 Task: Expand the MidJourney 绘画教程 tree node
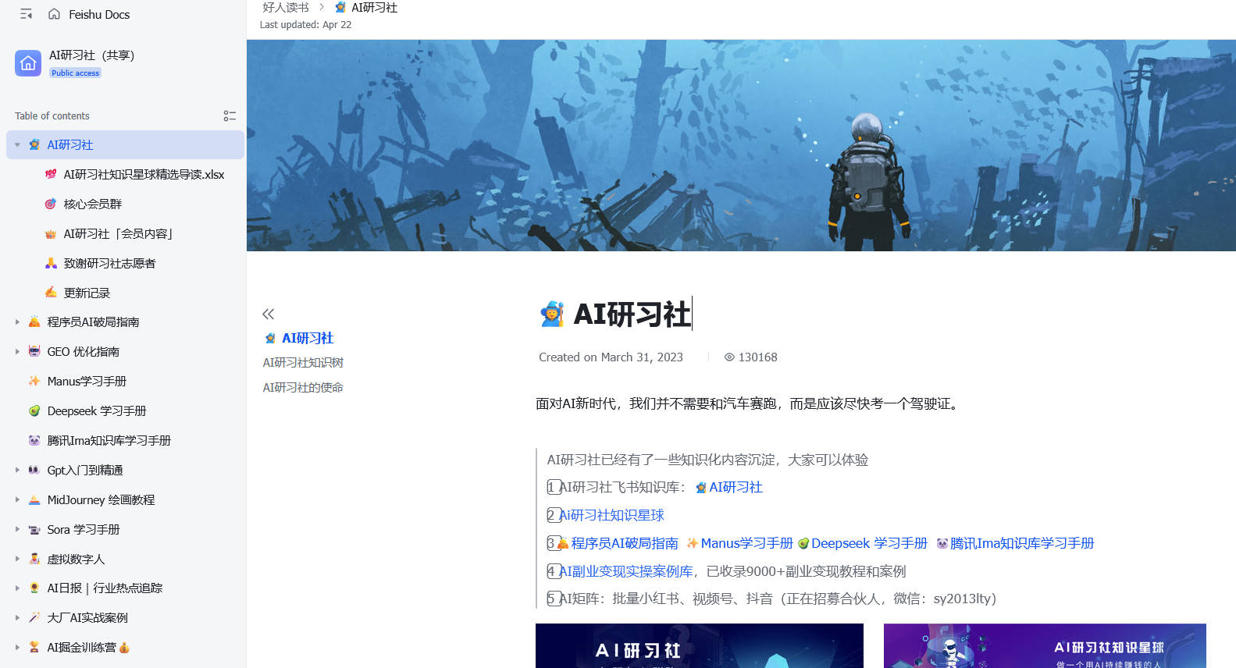click(17, 499)
